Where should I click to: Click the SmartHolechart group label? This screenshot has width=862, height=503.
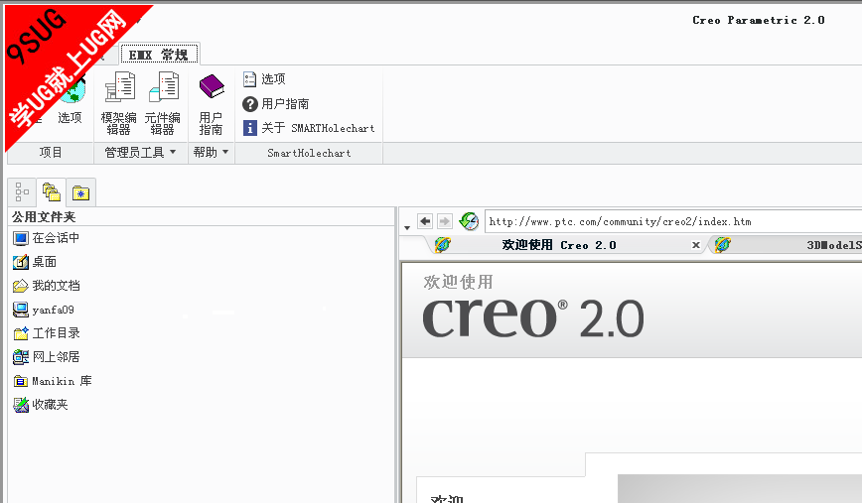309,153
